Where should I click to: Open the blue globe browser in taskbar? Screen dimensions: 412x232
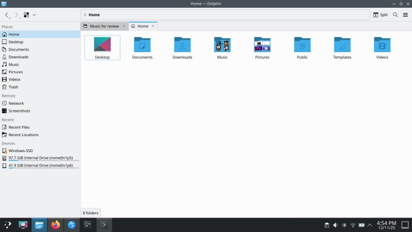72,225
